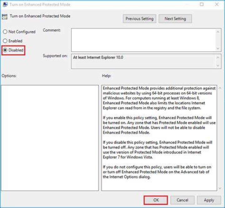Viewport: 225px width, 208px height.
Task: Apply the policy setting
Action: click(209, 200)
